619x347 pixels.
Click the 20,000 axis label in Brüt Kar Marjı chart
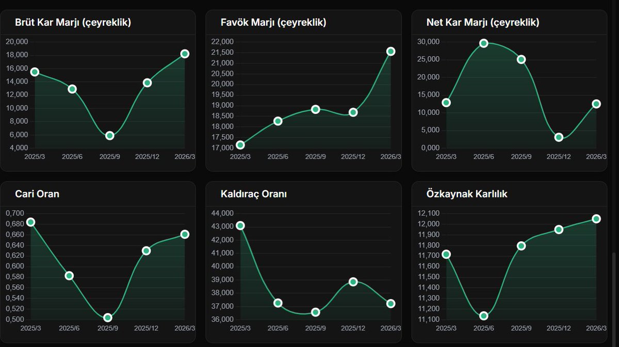click(x=17, y=42)
